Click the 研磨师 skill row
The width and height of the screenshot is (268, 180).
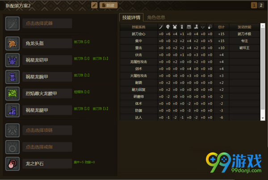190,97
